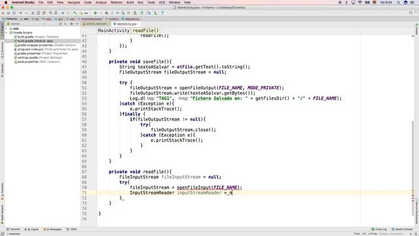Open the Logcat tool window
The image size is (419, 236).
tap(31, 229)
